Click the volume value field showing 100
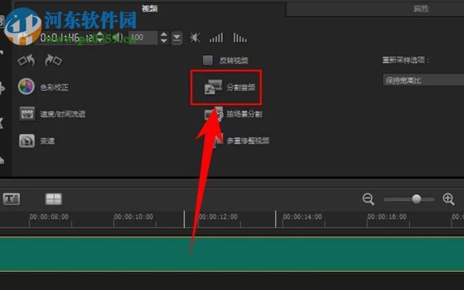The height and width of the screenshot is (290, 464). 143,37
